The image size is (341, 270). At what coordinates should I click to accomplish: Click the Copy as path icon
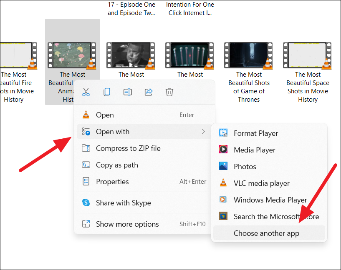coord(86,165)
